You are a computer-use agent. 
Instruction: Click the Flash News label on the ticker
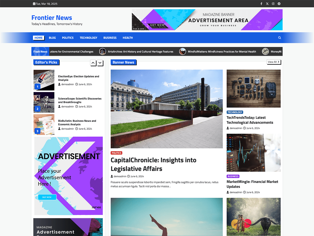[x=40, y=51]
